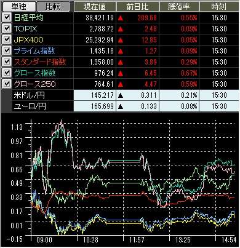The image size is (240, 248).
Task: Click the 前日比 column header
Action: click(x=137, y=7)
